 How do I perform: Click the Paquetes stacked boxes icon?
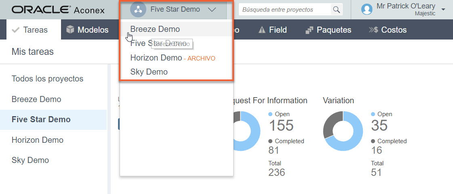pyautogui.click(x=309, y=30)
